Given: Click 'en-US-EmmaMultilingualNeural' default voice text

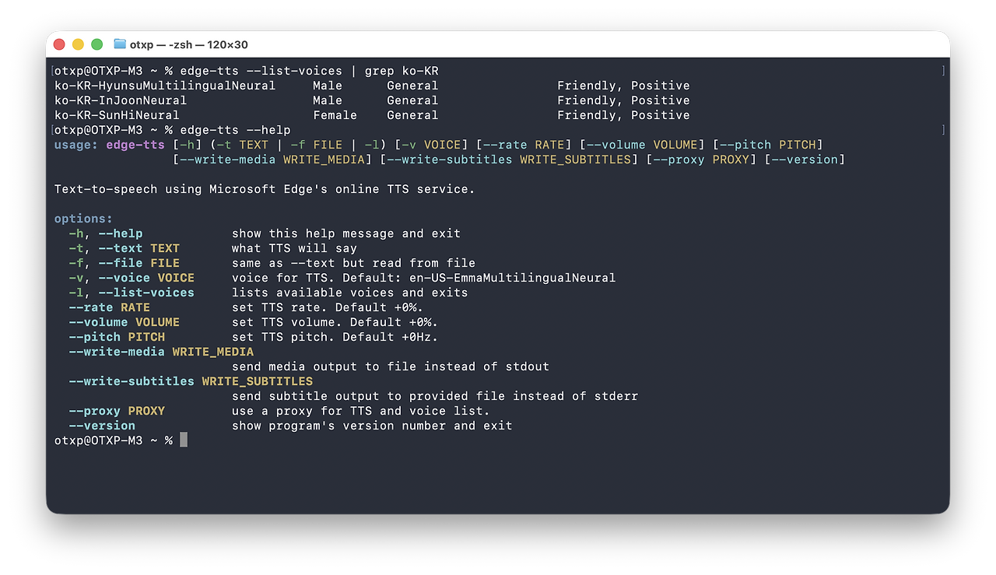Looking at the screenshot, I should click(512, 278).
